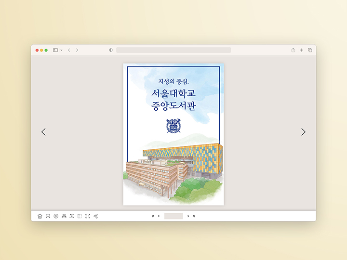The height and width of the screenshot is (260, 347).
Task: Click the privacy shield icon
Action: [x=111, y=50]
